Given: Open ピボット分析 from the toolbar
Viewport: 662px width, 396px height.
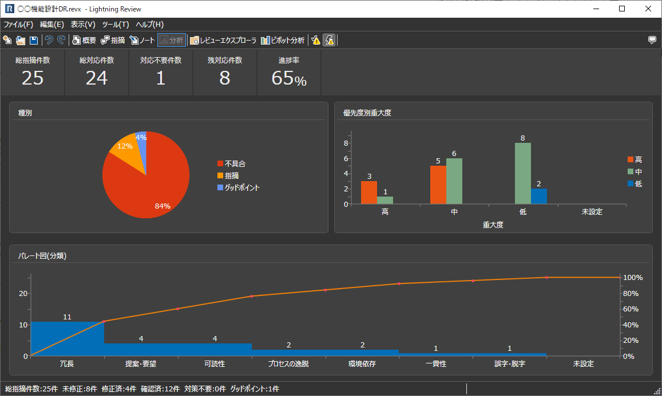Looking at the screenshot, I should pos(283,40).
